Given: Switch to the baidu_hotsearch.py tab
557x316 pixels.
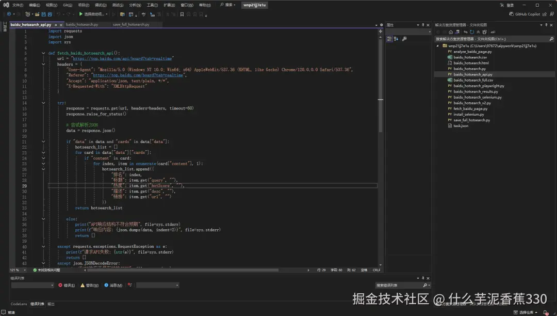Looking at the screenshot, I should [82, 25].
